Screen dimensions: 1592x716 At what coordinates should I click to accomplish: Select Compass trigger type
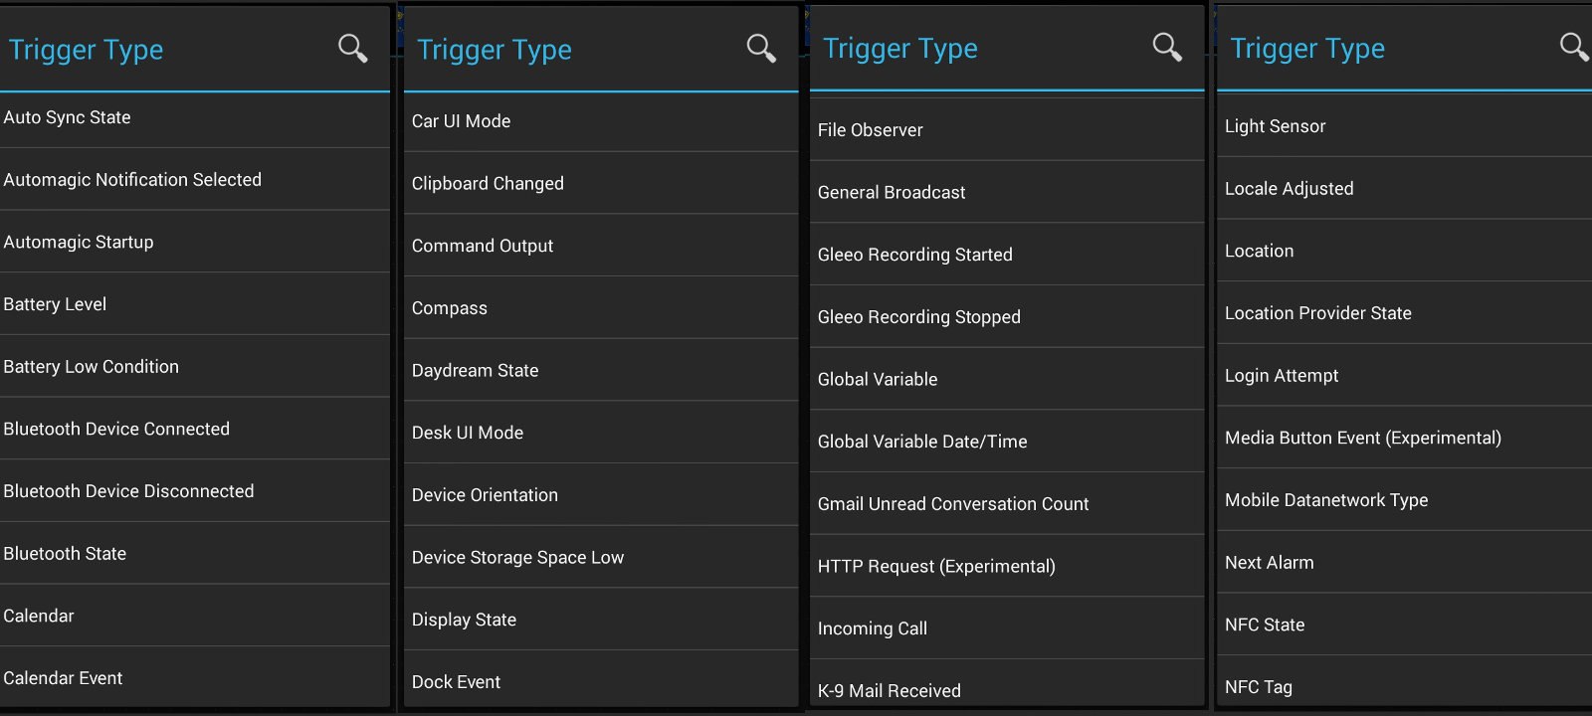[601, 308]
